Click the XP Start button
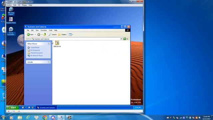The height and width of the screenshot is (120, 213). point(13,108)
